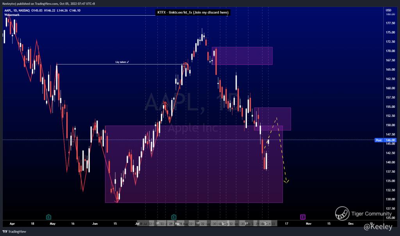Click the 17 date label before Nov
Viewport: 400px width, 236px height.
[286, 224]
